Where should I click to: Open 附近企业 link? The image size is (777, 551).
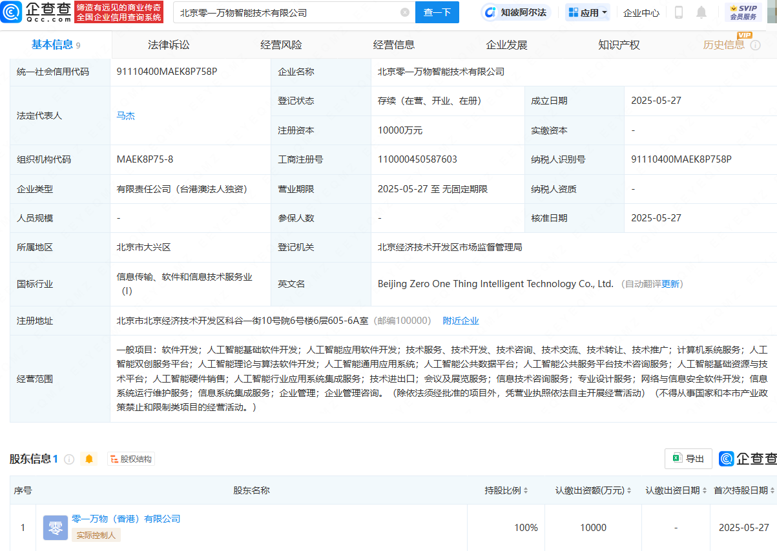[x=461, y=321]
